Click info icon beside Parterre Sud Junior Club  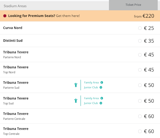(x=101, y=87)
